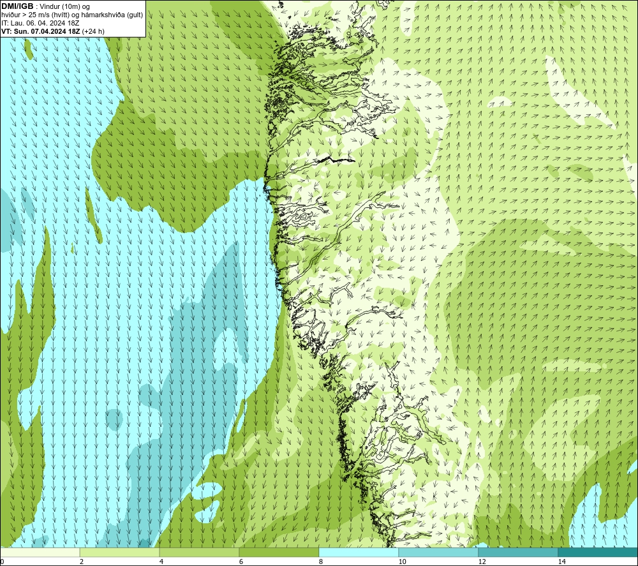Image resolution: width=638 pixels, height=566 pixels.
Task: Click the "Vindur (10m) og" label
Action: [65, 7]
